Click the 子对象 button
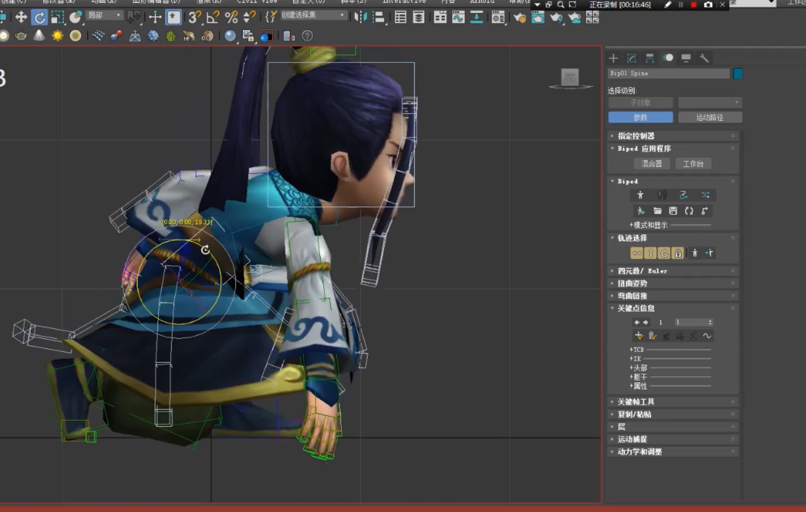806x512 pixels. point(641,103)
